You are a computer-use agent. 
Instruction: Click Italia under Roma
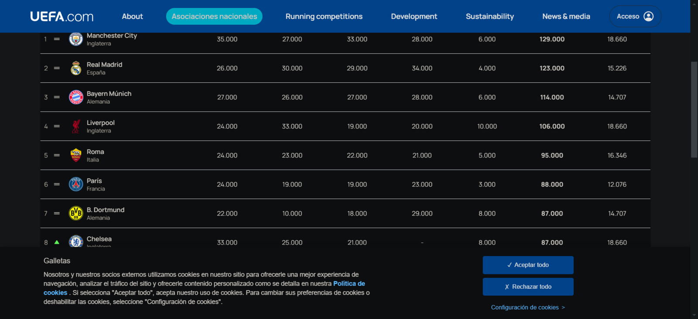coord(92,160)
